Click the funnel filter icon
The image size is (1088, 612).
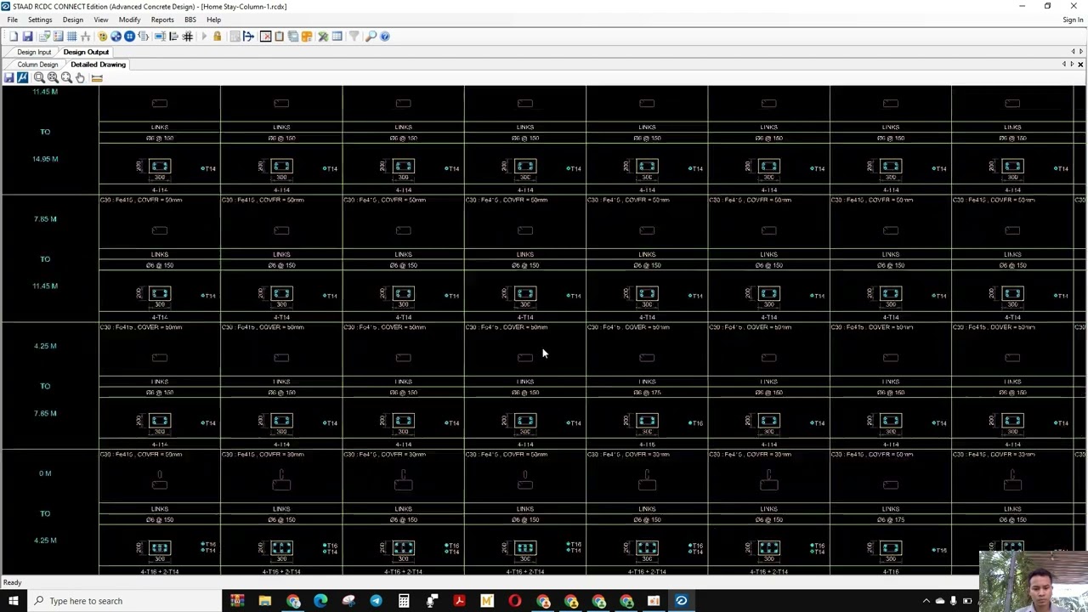click(x=354, y=37)
